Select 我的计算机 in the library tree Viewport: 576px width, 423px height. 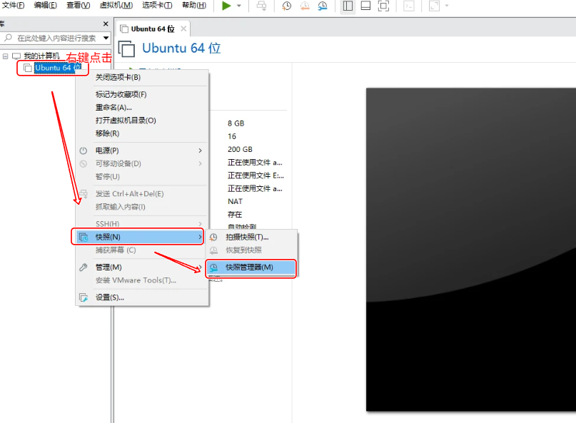pos(41,56)
